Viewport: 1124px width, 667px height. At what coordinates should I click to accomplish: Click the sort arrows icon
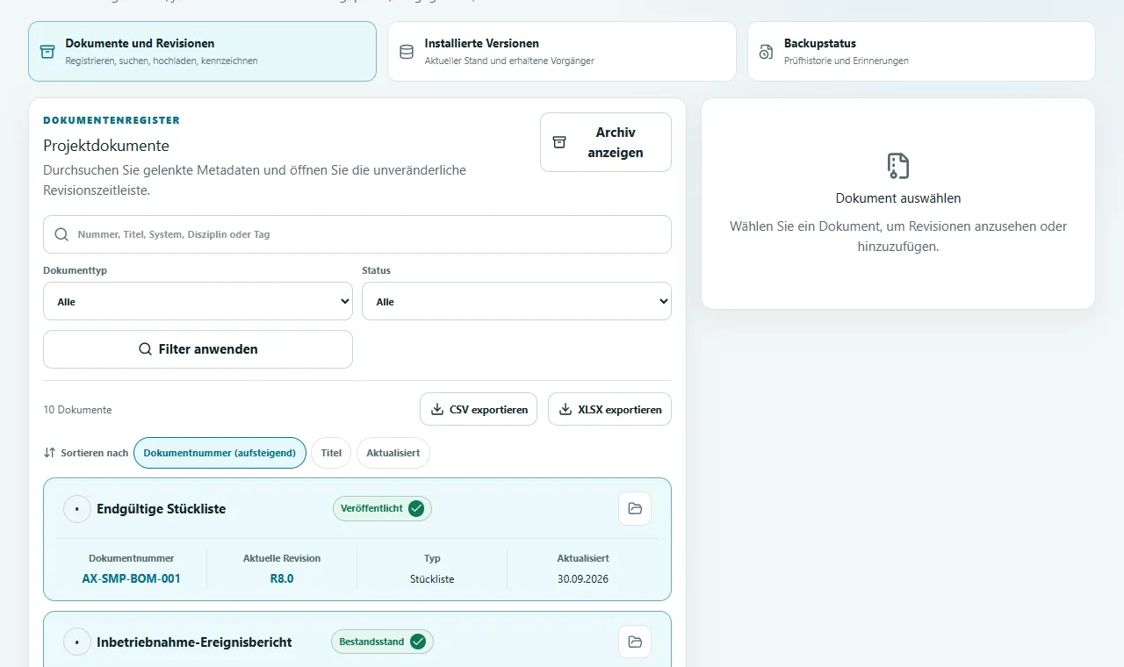pos(49,453)
